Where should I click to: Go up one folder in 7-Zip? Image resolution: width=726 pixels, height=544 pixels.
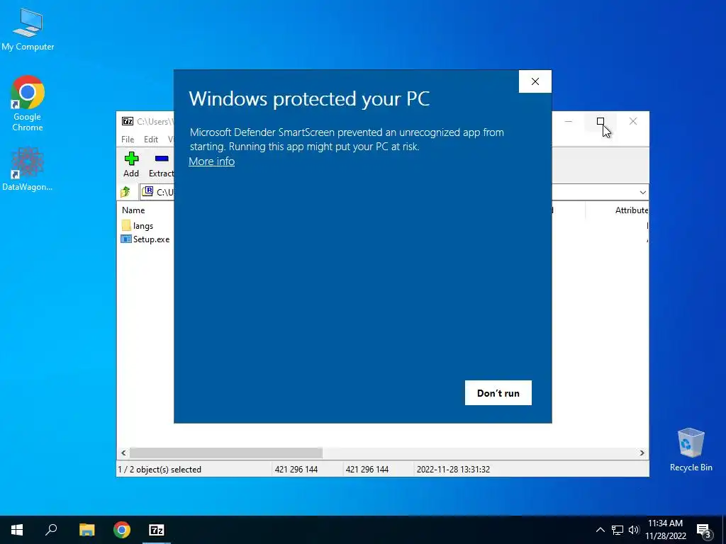[x=125, y=191]
